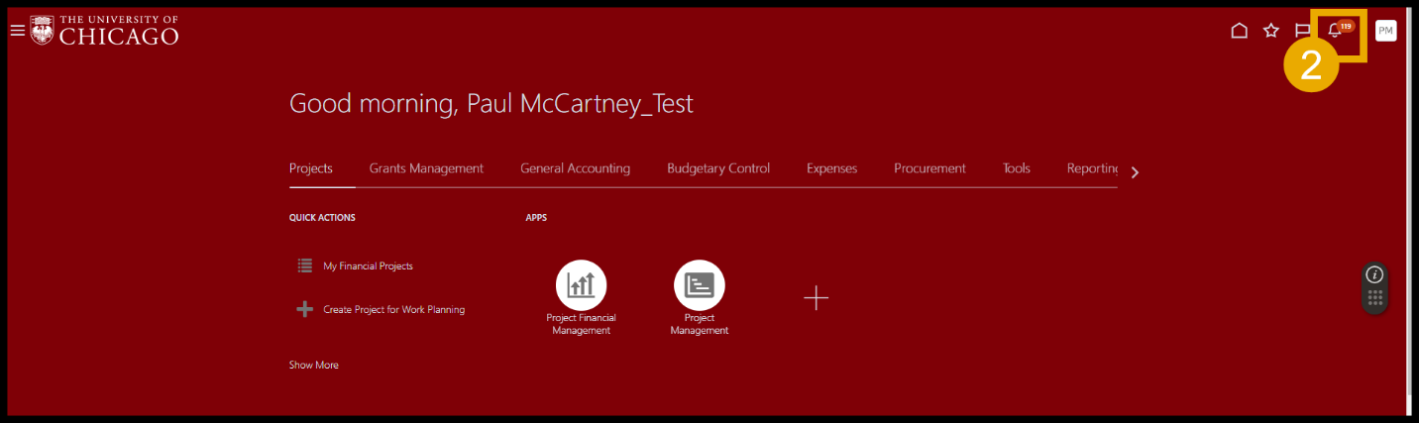Image resolution: width=1419 pixels, height=423 pixels.
Task: Click the plus icon to add apps
Action: pyautogui.click(x=816, y=297)
